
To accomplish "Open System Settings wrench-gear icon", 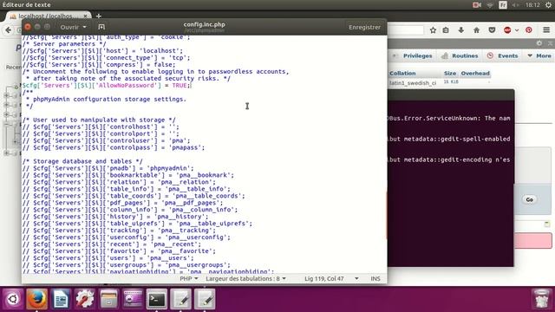I will pyautogui.click(x=85, y=299).
